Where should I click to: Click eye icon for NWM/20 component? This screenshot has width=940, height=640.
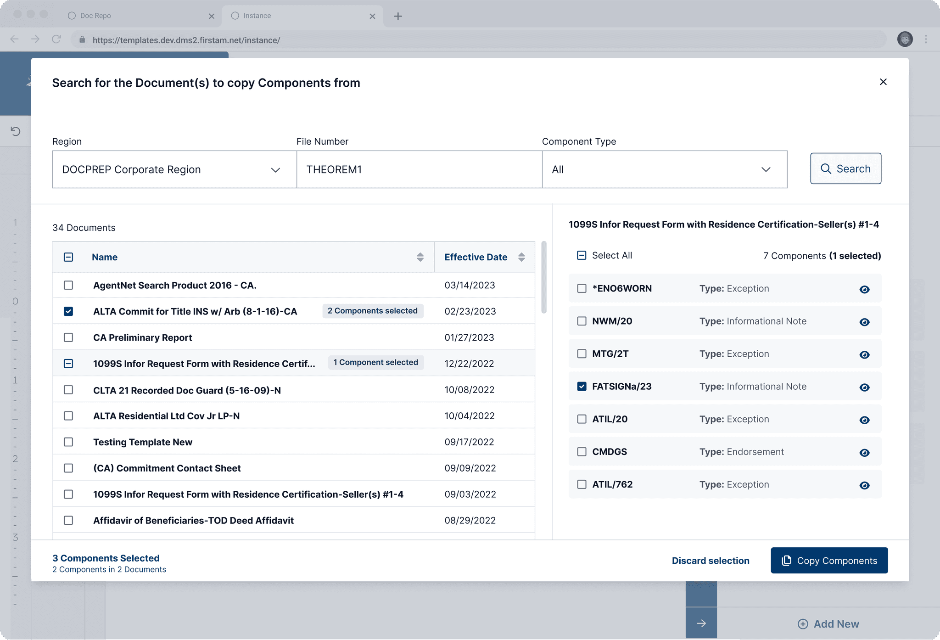(x=864, y=322)
